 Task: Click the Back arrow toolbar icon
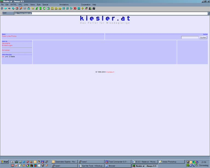5,8
